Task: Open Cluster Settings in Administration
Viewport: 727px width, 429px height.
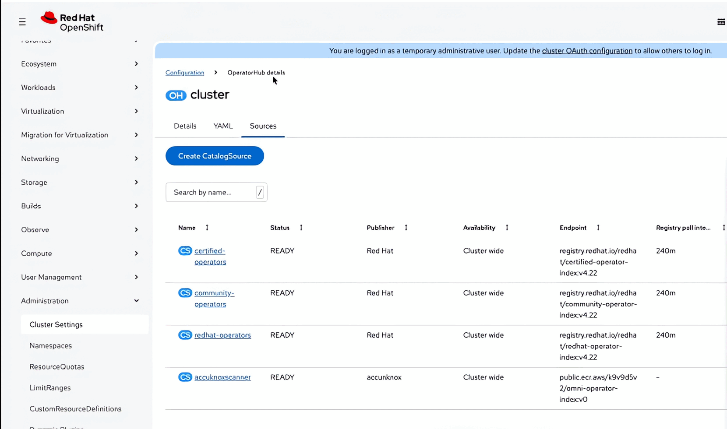Action: click(85, 324)
